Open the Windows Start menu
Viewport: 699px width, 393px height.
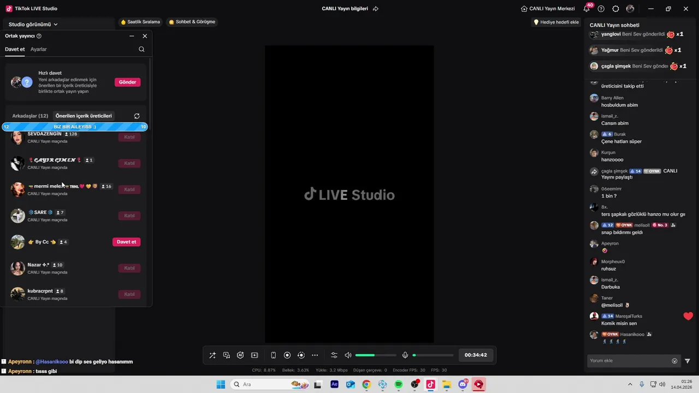click(221, 384)
